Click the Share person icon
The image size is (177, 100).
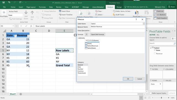[x=169, y=7]
